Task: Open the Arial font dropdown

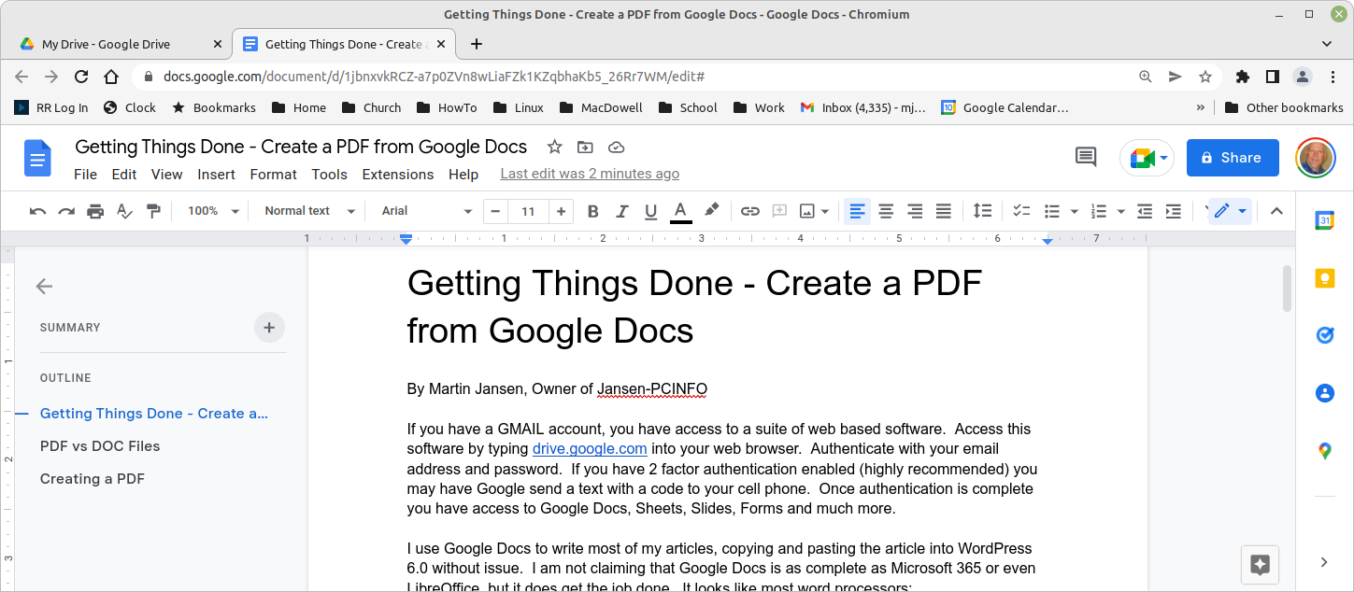Action: (426, 211)
